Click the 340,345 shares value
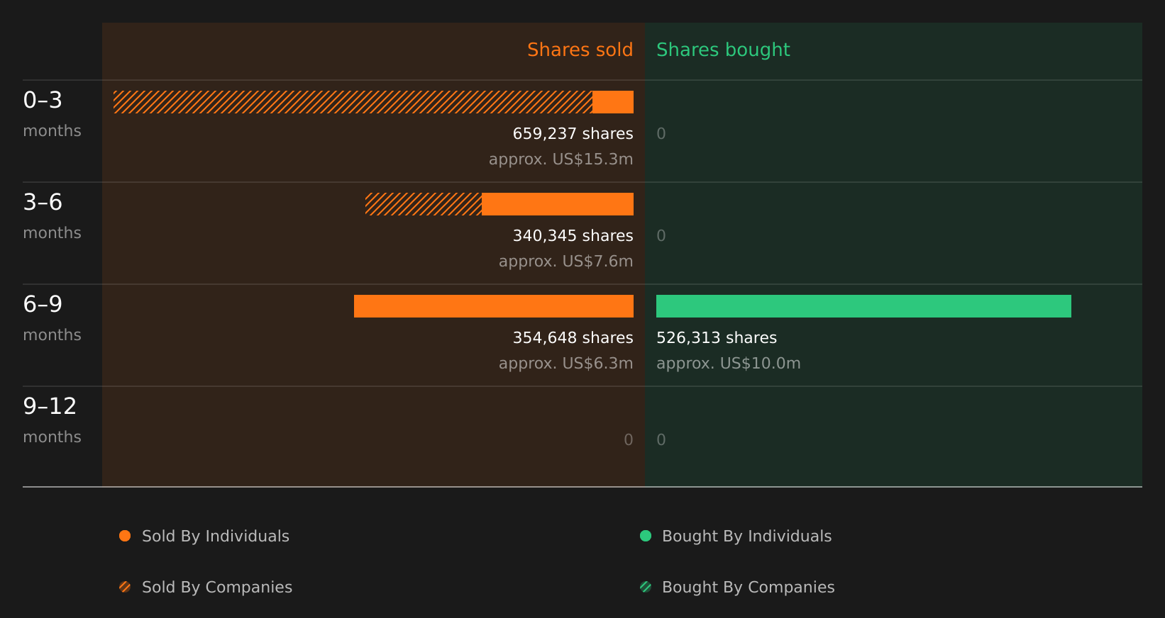The width and height of the screenshot is (1165, 618). tap(573, 235)
